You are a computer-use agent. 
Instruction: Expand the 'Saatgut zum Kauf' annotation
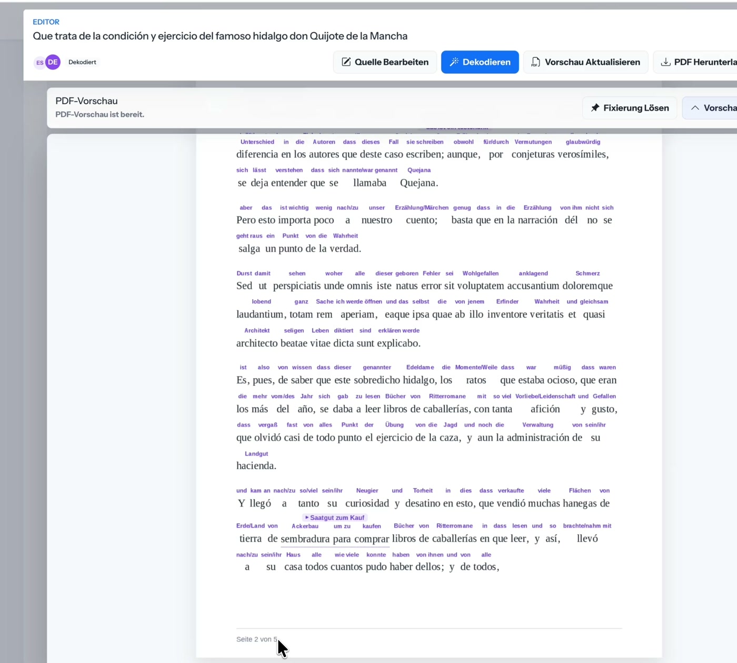(335, 518)
